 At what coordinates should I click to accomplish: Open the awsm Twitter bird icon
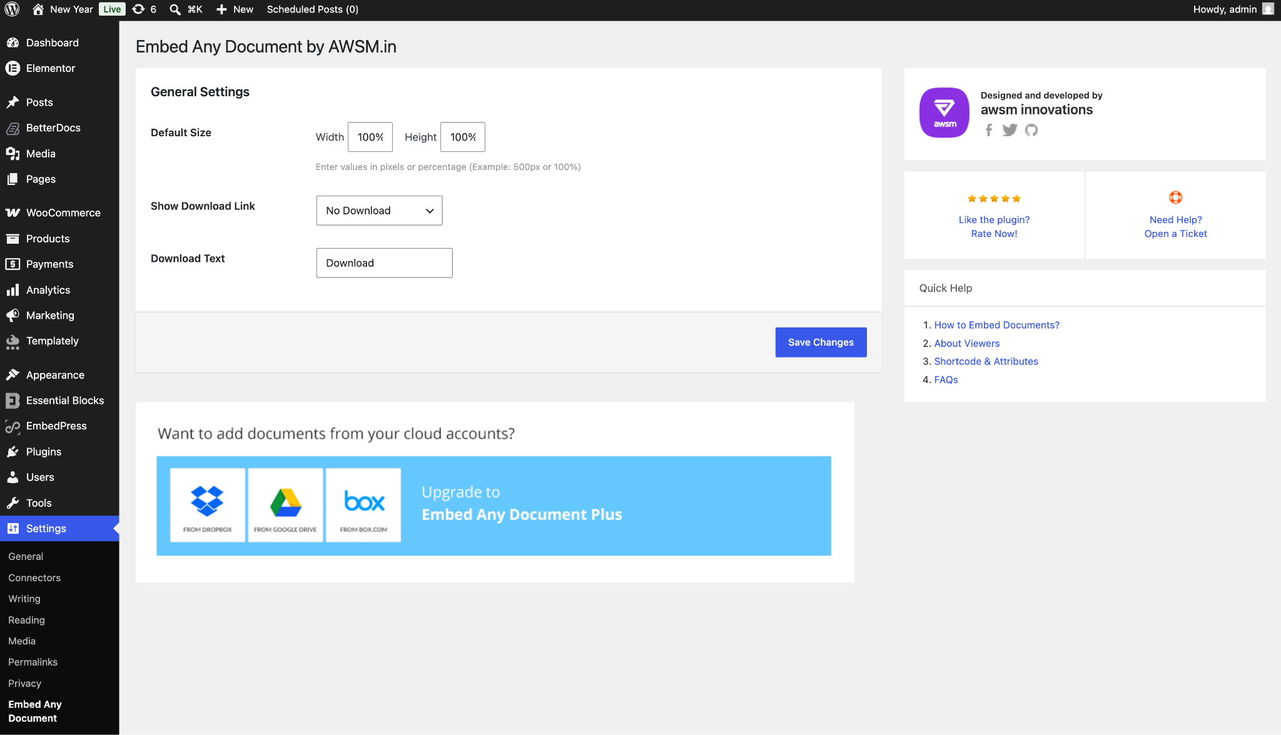1010,130
